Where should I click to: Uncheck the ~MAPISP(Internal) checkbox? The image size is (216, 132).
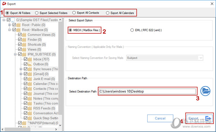(x=20, y=123)
